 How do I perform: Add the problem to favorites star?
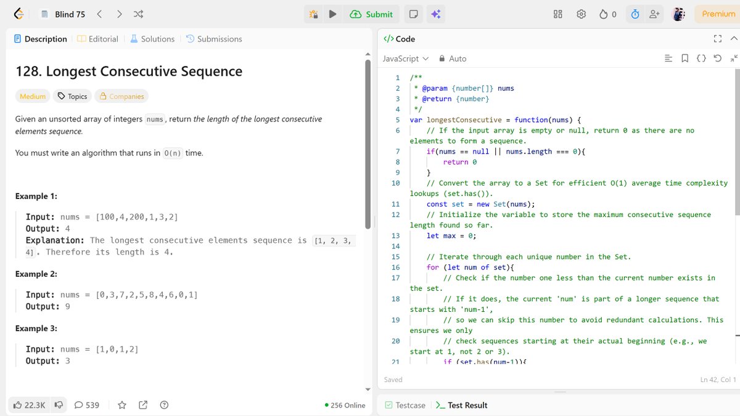coord(122,405)
